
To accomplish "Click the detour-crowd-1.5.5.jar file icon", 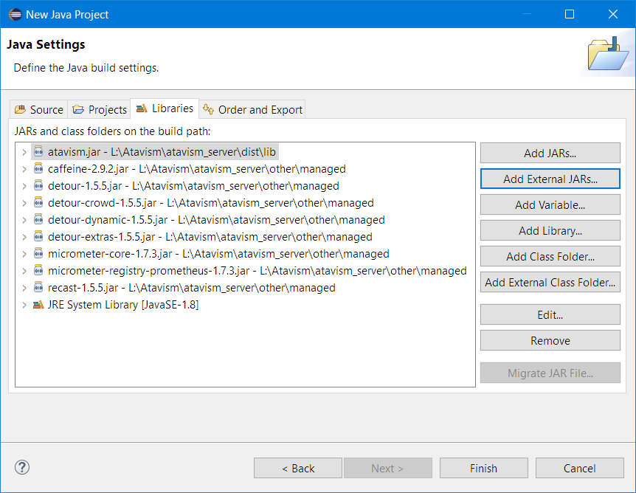I will coord(38,203).
